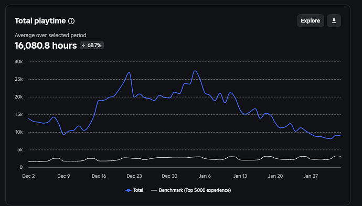This screenshot has width=362, height=206.
Task: Click the Jan 20 x-axis label
Action: click(x=275, y=176)
